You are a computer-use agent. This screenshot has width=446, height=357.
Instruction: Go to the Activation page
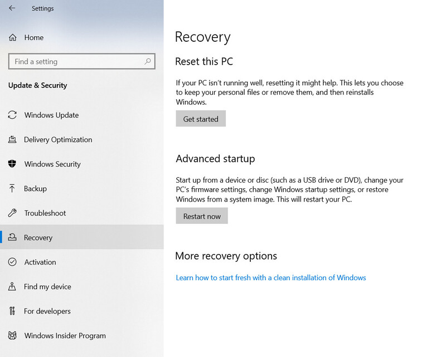tap(82, 262)
